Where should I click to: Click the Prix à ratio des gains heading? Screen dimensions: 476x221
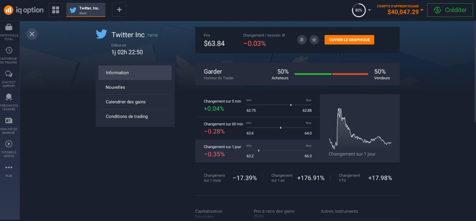tap(274, 214)
